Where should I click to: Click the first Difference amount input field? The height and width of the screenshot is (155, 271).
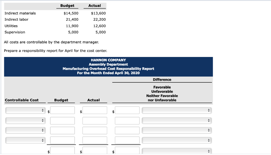[x=127, y=110]
